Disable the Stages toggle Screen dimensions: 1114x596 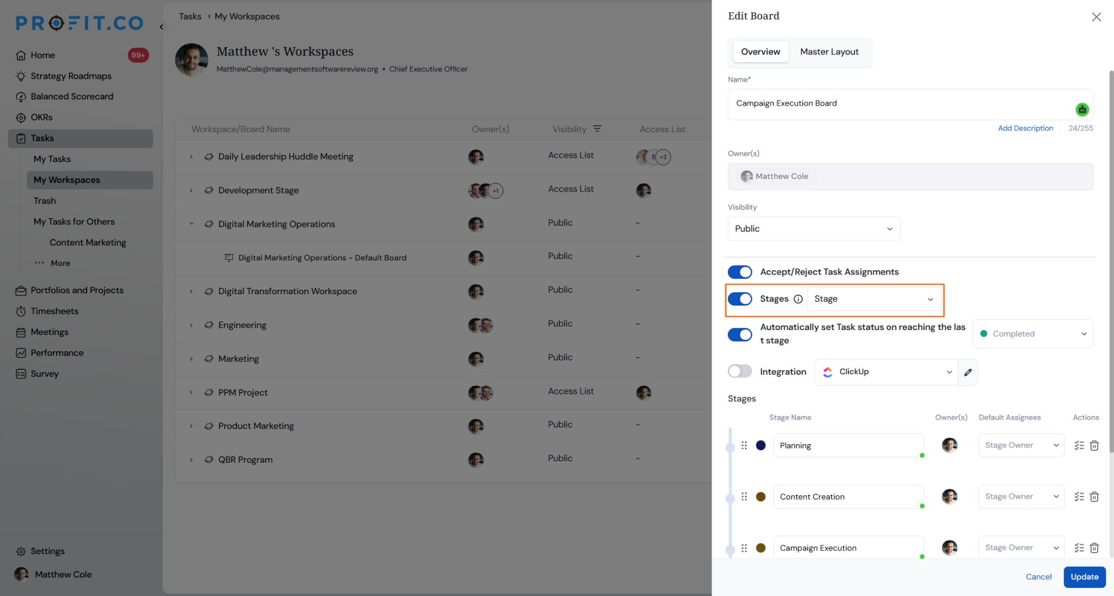[740, 299]
